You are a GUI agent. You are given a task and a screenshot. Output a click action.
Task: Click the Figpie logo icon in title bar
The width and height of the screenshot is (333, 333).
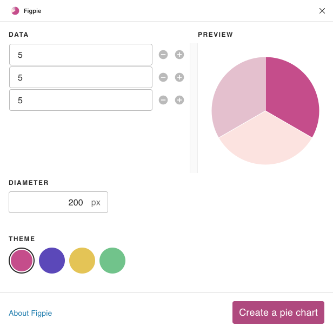(x=15, y=11)
